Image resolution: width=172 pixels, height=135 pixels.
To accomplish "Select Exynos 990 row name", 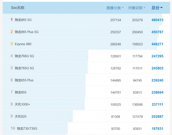I will 23,44.
